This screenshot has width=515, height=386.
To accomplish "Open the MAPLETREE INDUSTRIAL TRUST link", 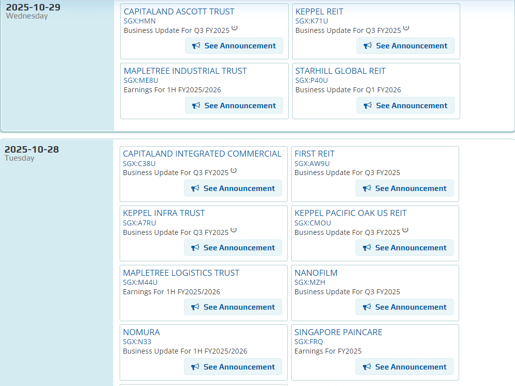I will pyautogui.click(x=185, y=71).
